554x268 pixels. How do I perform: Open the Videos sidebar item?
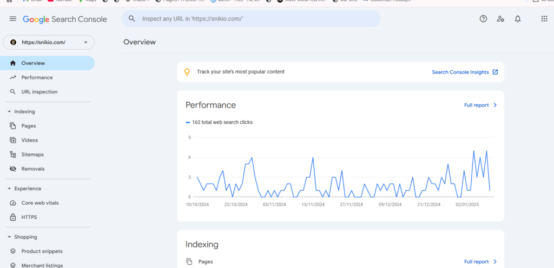coord(48,140)
